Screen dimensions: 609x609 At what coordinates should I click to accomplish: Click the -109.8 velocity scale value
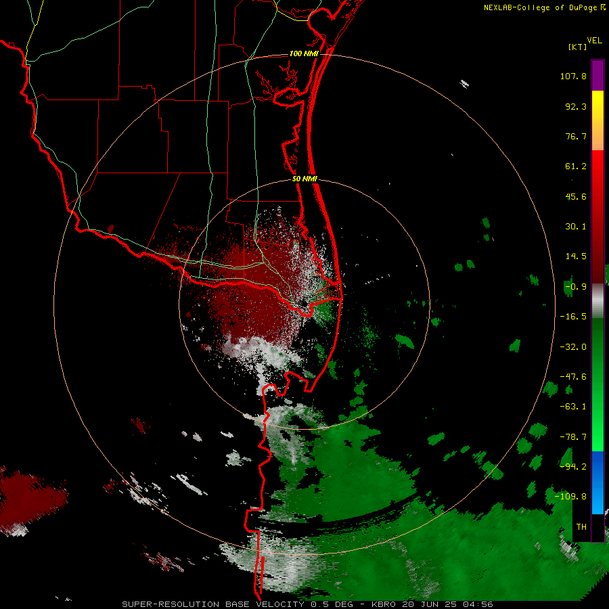[570, 497]
